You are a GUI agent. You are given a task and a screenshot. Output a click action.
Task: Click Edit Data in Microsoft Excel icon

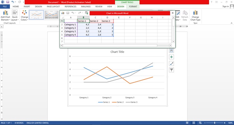coord(87,13)
